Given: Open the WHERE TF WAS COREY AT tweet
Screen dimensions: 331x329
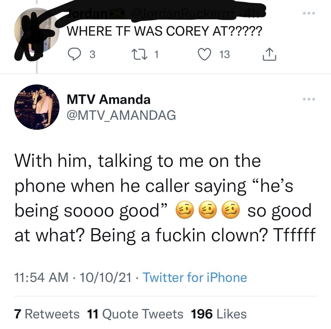Looking at the screenshot, I should coord(164,31).
